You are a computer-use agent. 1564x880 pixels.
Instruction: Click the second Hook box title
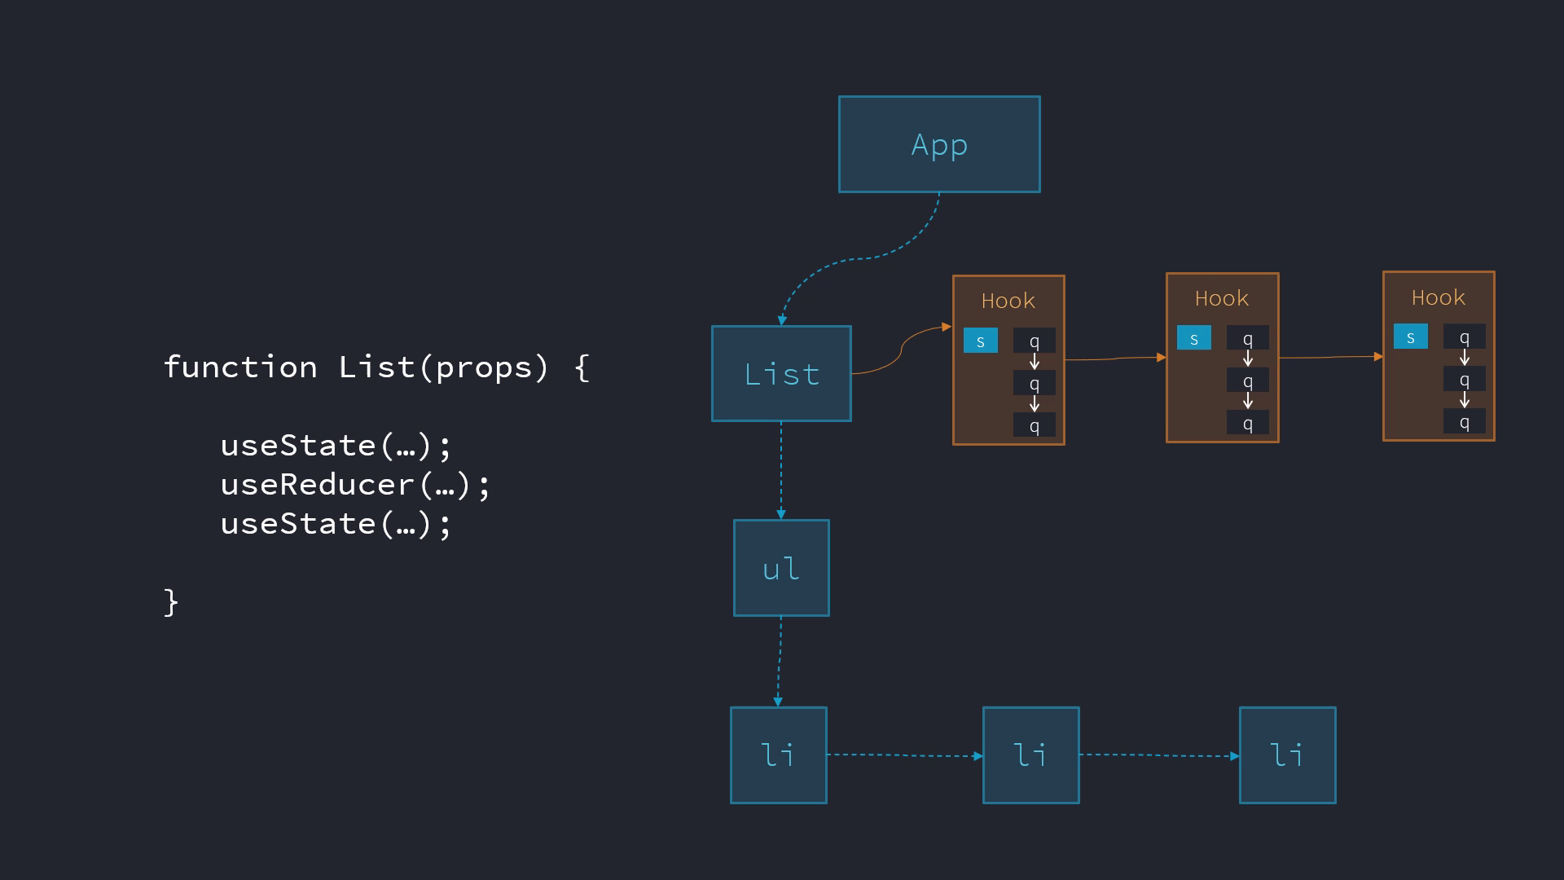click(x=1222, y=298)
